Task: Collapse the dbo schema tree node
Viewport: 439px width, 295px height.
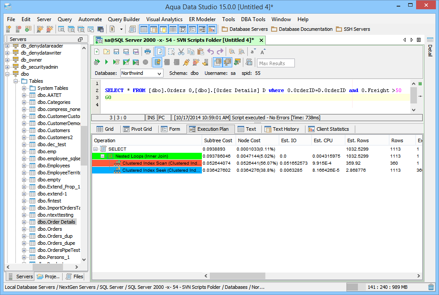Action: [x=7, y=74]
